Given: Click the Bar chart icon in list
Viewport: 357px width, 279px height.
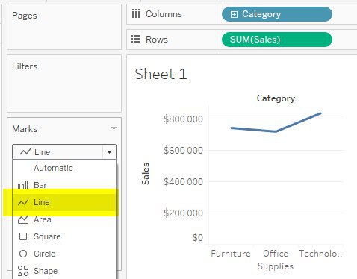Looking at the screenshot, I should 23,185.
